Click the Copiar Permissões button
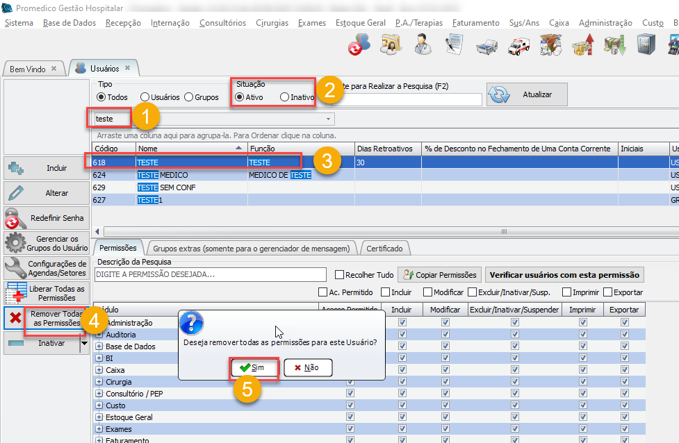 [439, 275]
